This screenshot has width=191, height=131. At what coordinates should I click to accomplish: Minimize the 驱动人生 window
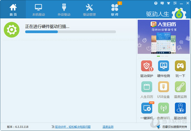181,4
